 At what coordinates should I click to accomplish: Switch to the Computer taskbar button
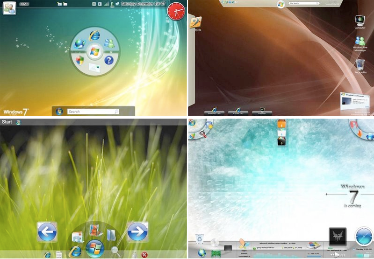coord(262,112)
